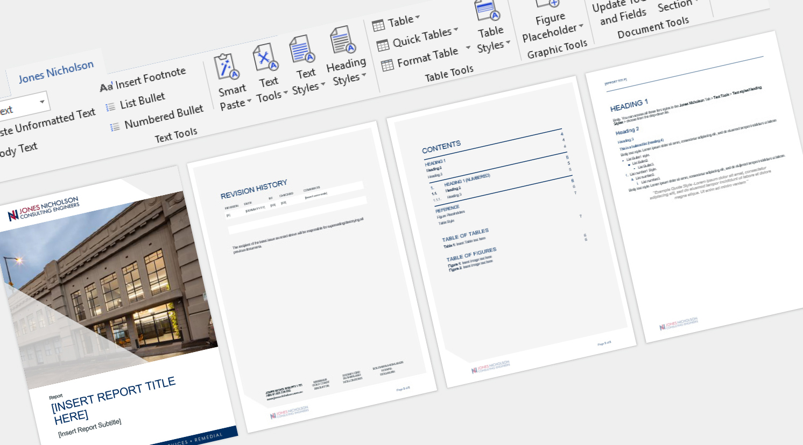This screenshot has height=445, width=803.
Task: Click the 'Table Tools' group label
Action: click(x=449, y=74)
